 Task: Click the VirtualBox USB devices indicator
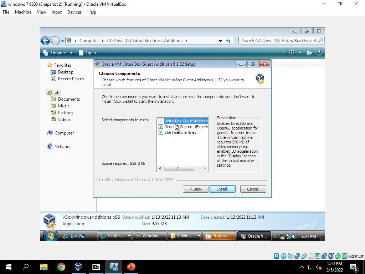coord(304,256)
